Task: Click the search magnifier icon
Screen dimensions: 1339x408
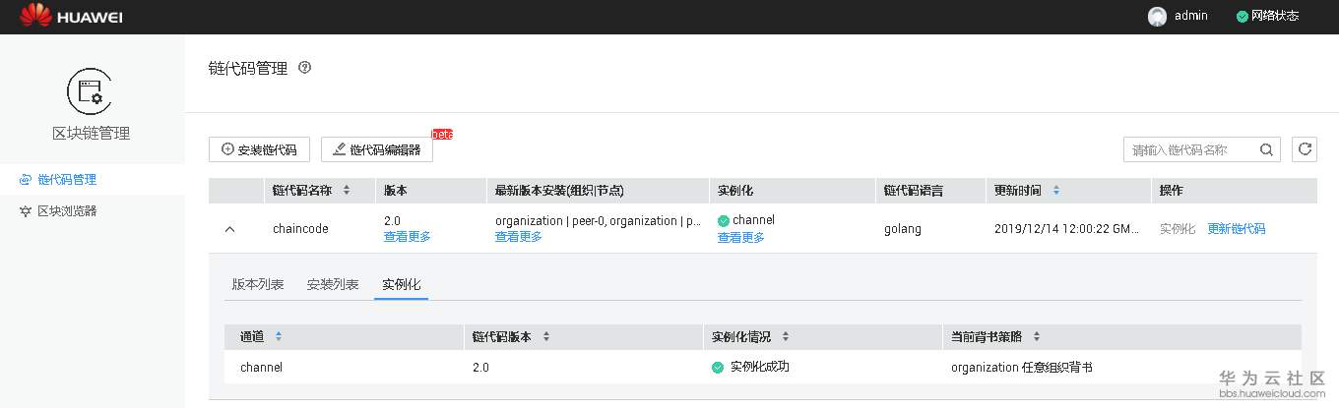Action: pyautogui.click(x=1267, y=149)
